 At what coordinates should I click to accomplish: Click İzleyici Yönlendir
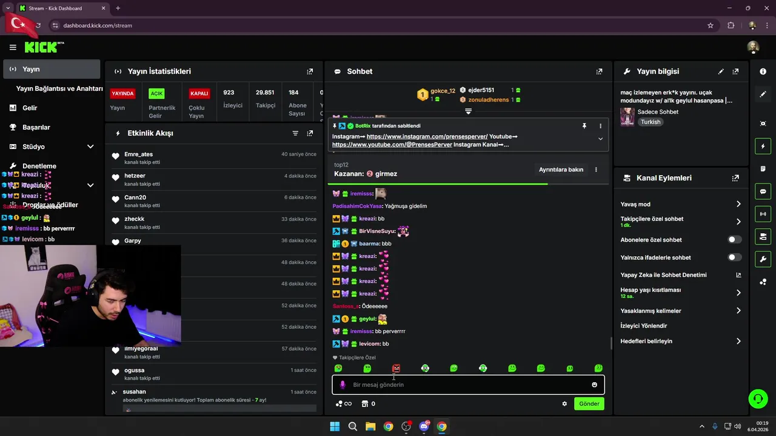click(x=643, y=326)
